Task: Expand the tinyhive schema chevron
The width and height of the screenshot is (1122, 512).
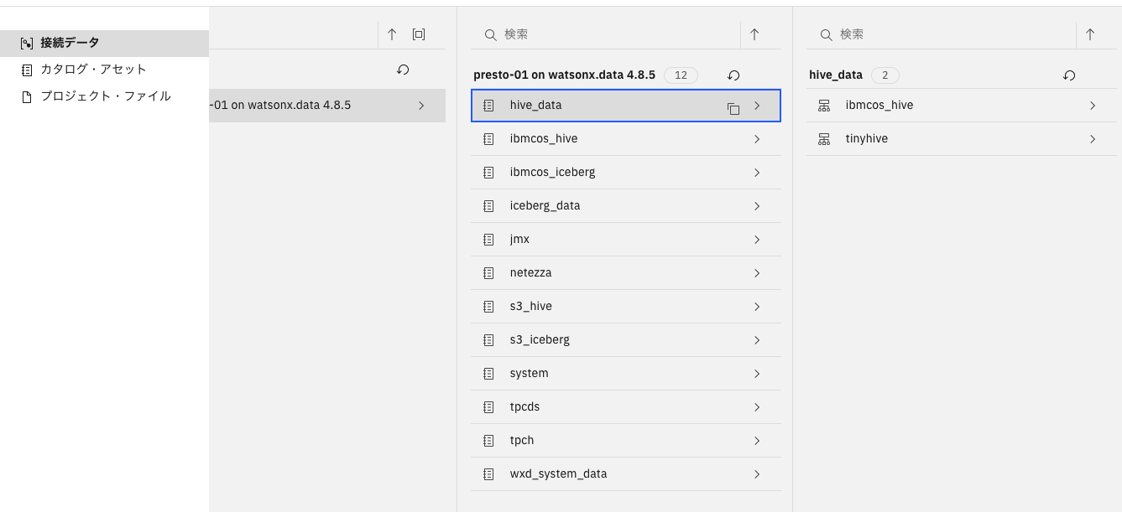Action: coord(1093,139)
